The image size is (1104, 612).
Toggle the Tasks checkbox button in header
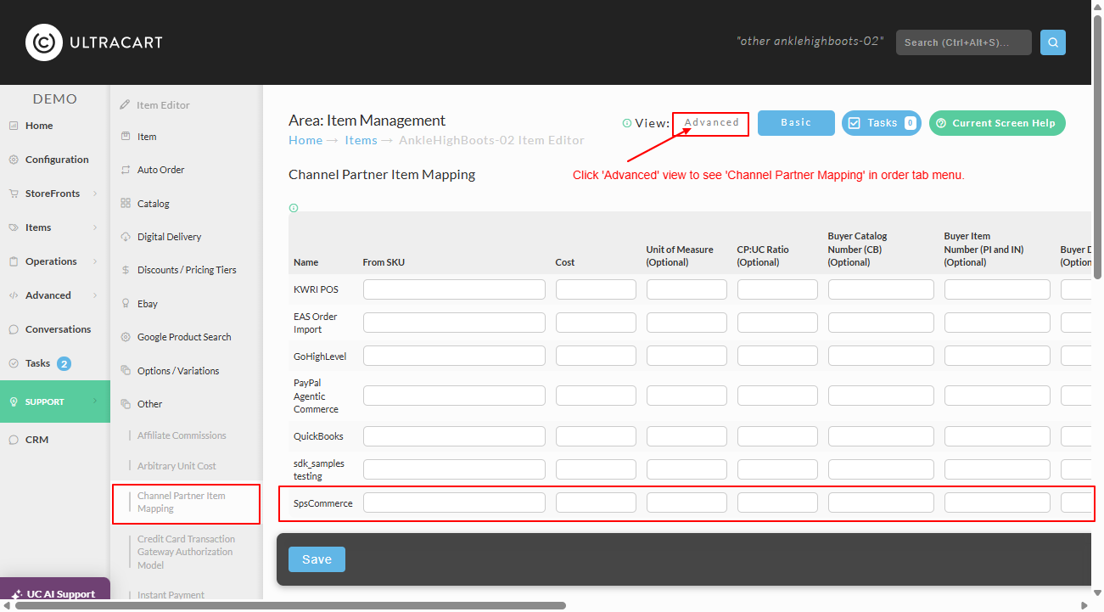(882, 123)
